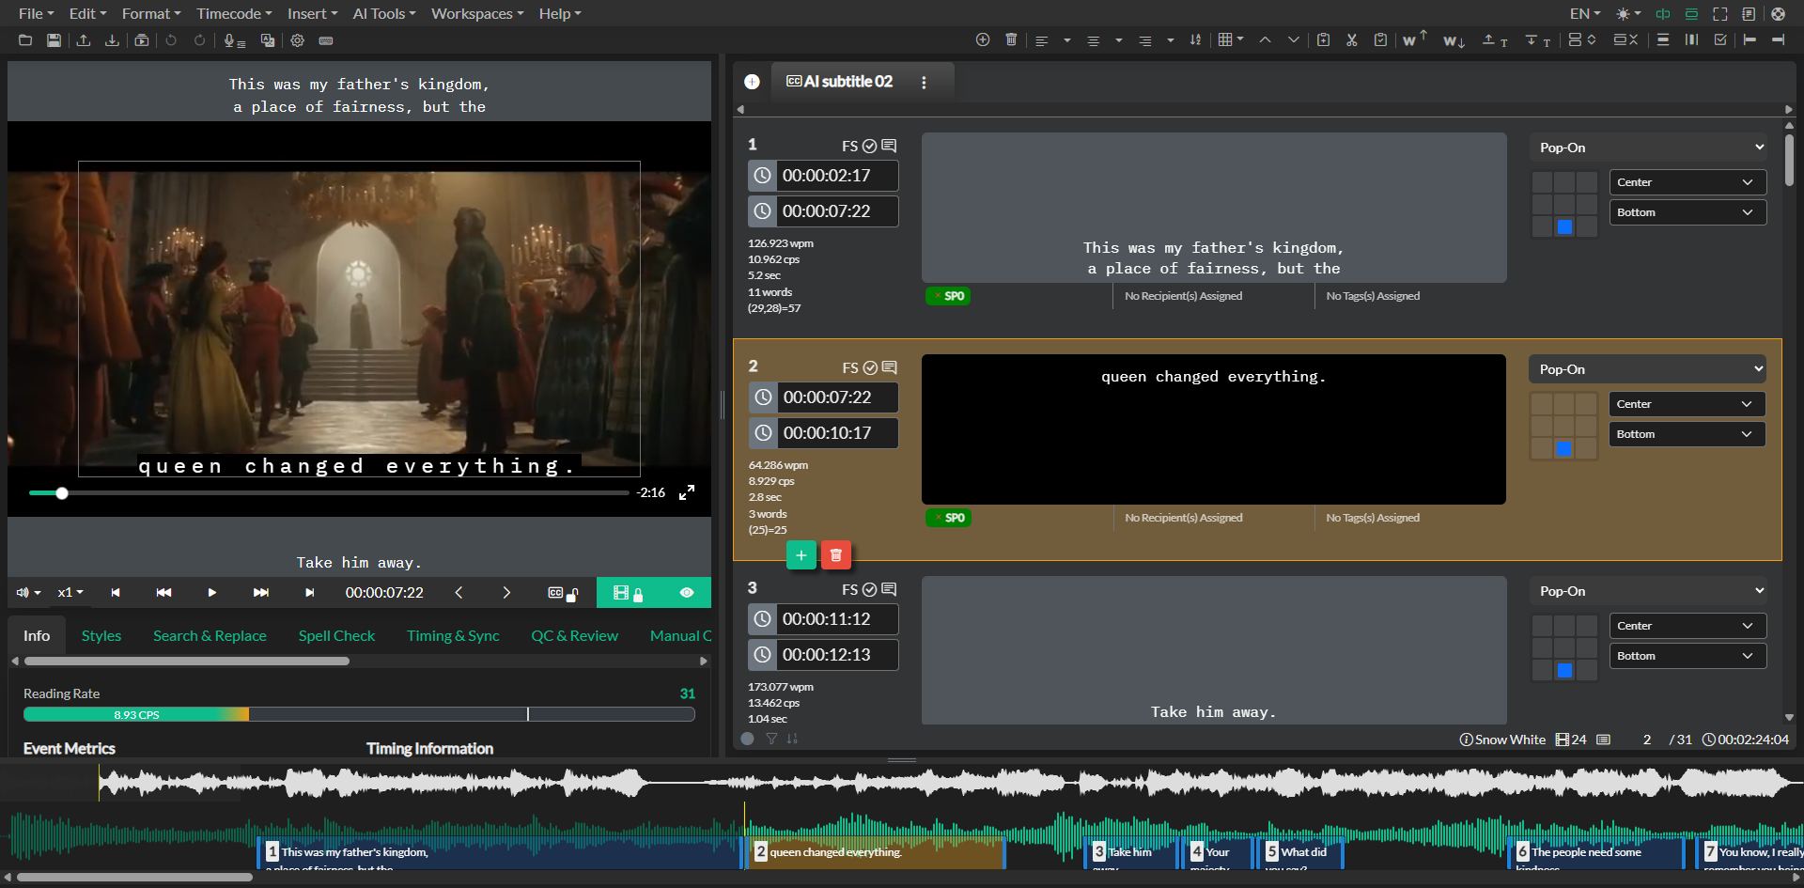Viewport: 1804px width, 888px height.
Task: Switch to the Timing & Sync tab
Action: 453,636
